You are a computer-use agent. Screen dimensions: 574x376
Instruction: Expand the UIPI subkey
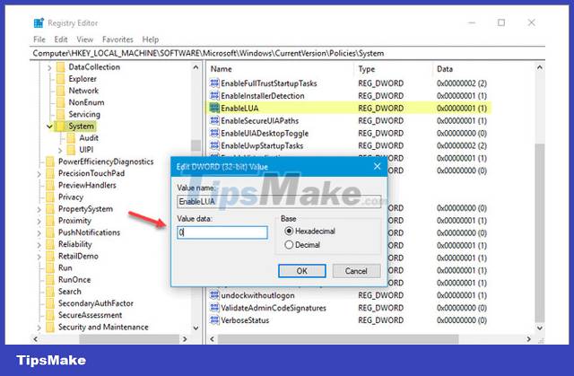(60, 150)
